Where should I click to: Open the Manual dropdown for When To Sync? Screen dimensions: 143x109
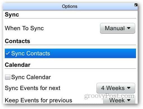click(x=117, y=28)
